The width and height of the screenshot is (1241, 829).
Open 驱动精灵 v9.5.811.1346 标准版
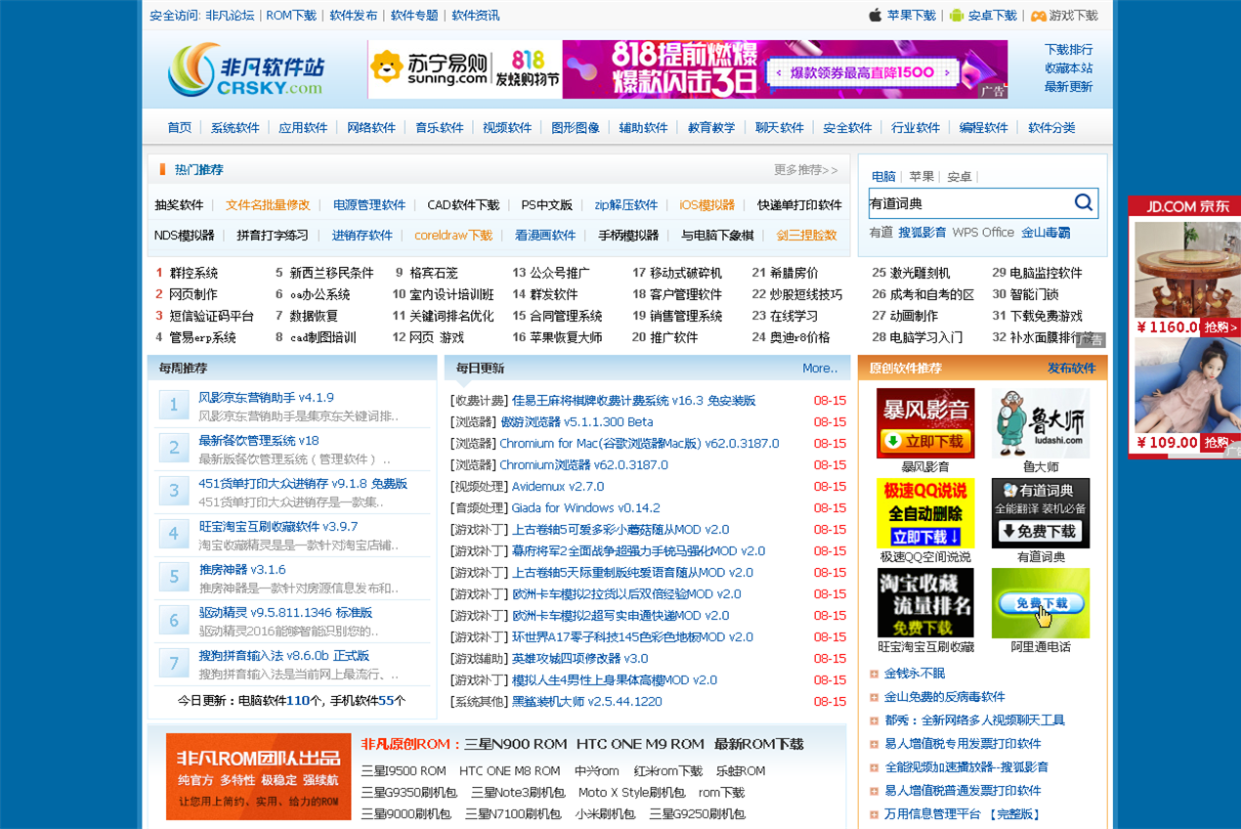(286, 612)
